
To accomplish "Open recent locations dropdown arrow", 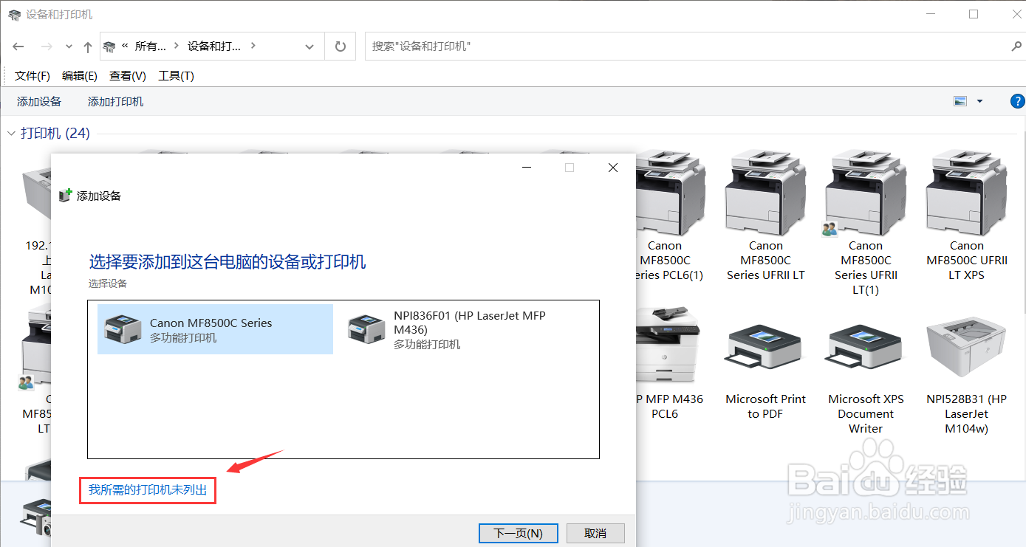I will (x=69, y=47).
